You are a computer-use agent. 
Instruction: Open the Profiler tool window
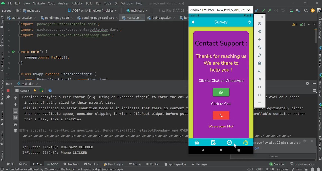tap(152, 164)
